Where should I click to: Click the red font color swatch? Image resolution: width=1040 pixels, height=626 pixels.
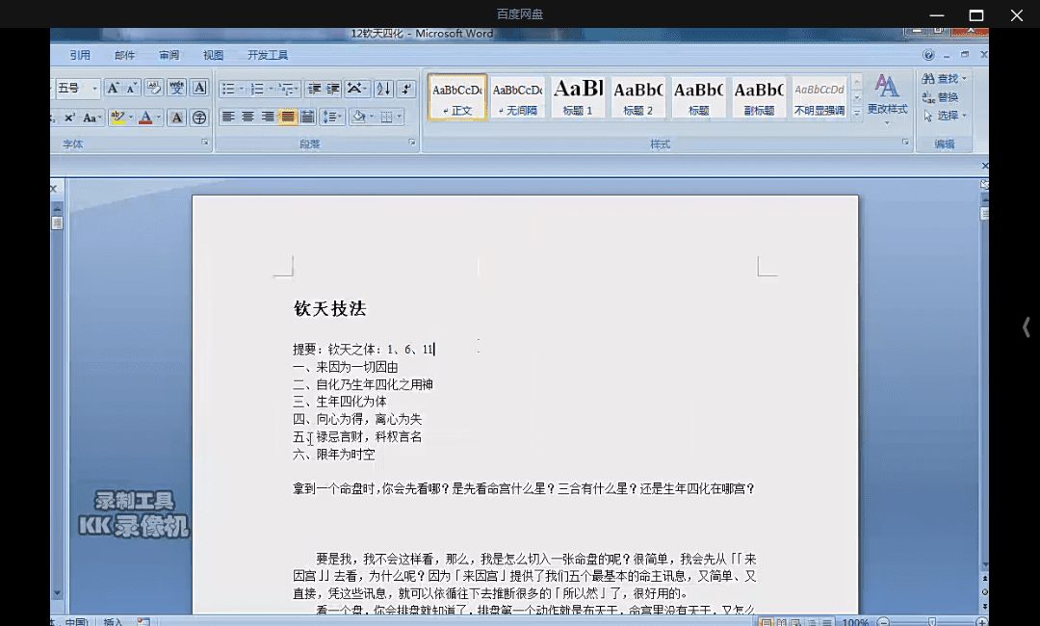[144, 117]
